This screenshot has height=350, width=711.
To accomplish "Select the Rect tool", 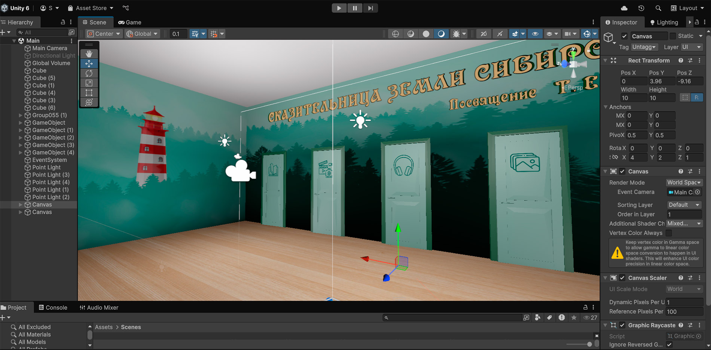I will (x=89, y=93).
